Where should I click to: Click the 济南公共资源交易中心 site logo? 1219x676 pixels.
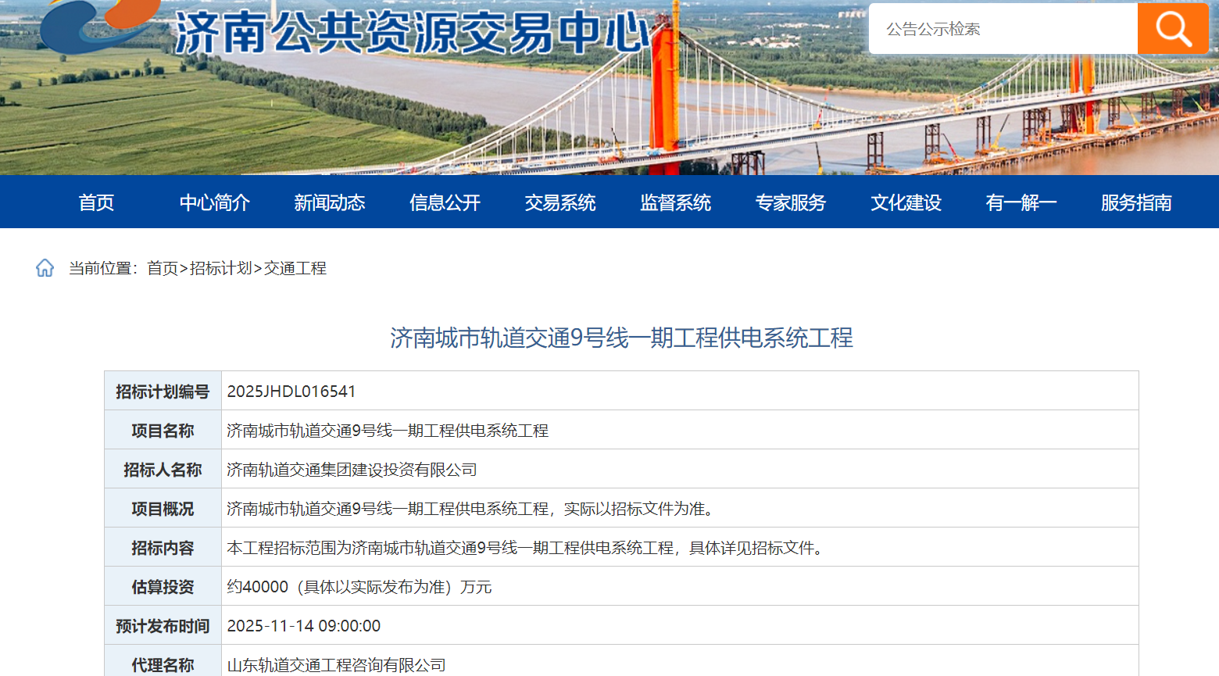pos(328,31)
